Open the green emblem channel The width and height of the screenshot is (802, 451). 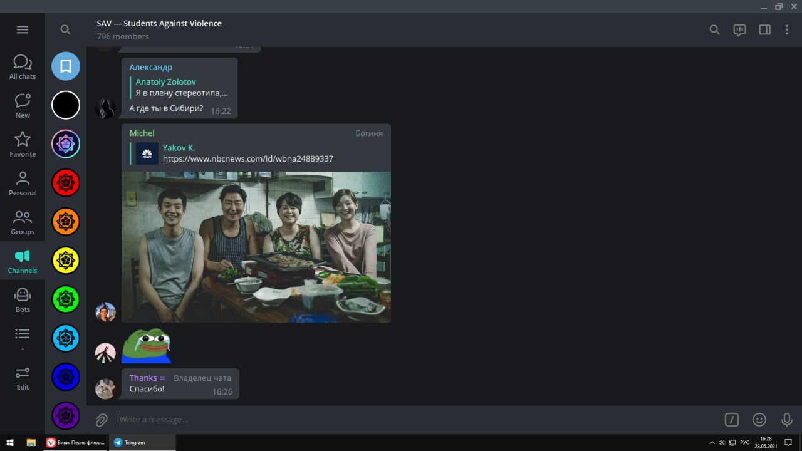(x=66, y=299)
